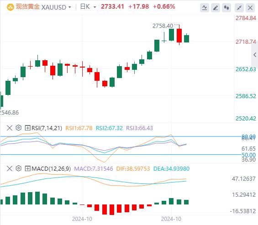This screenshot has height=225, width=258.
Task: Open the candlestick chart style icon
Action: pyautogui.click(x=226, y=8)
